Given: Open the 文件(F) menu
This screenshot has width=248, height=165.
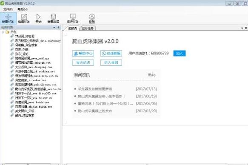Looking at the screenshot, I should pyautogui.click(x=8, y=9).
